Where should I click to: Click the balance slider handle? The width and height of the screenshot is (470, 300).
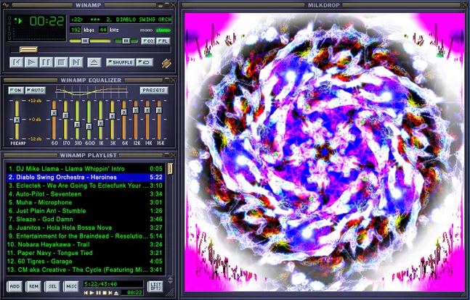126,41
